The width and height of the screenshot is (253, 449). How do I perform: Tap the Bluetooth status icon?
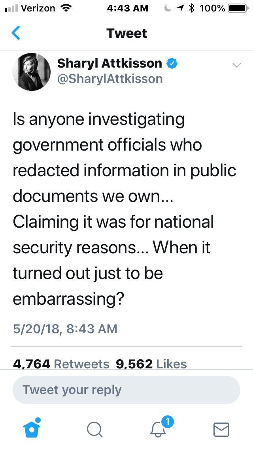tap(193, 8)
